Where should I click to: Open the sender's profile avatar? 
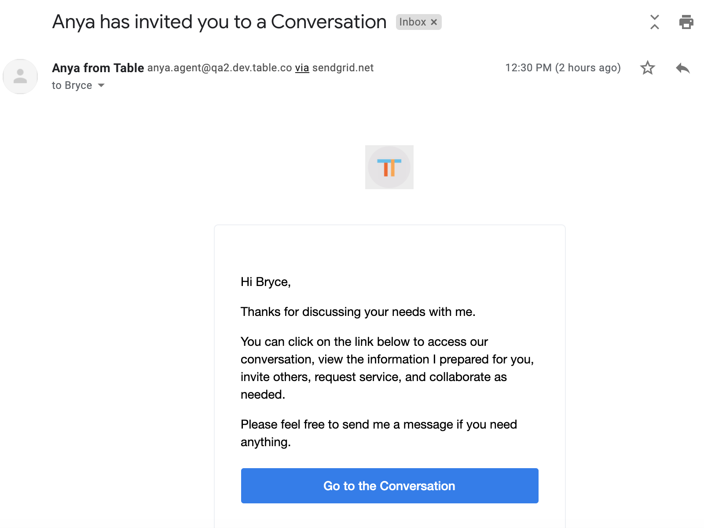(20, 76)
